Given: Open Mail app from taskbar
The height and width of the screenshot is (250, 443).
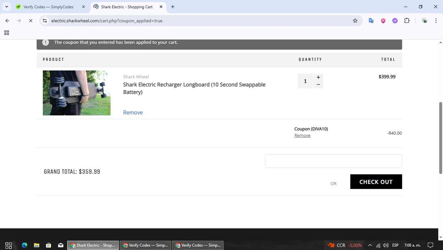Looking at the screenshot, I should coord(61,245).
